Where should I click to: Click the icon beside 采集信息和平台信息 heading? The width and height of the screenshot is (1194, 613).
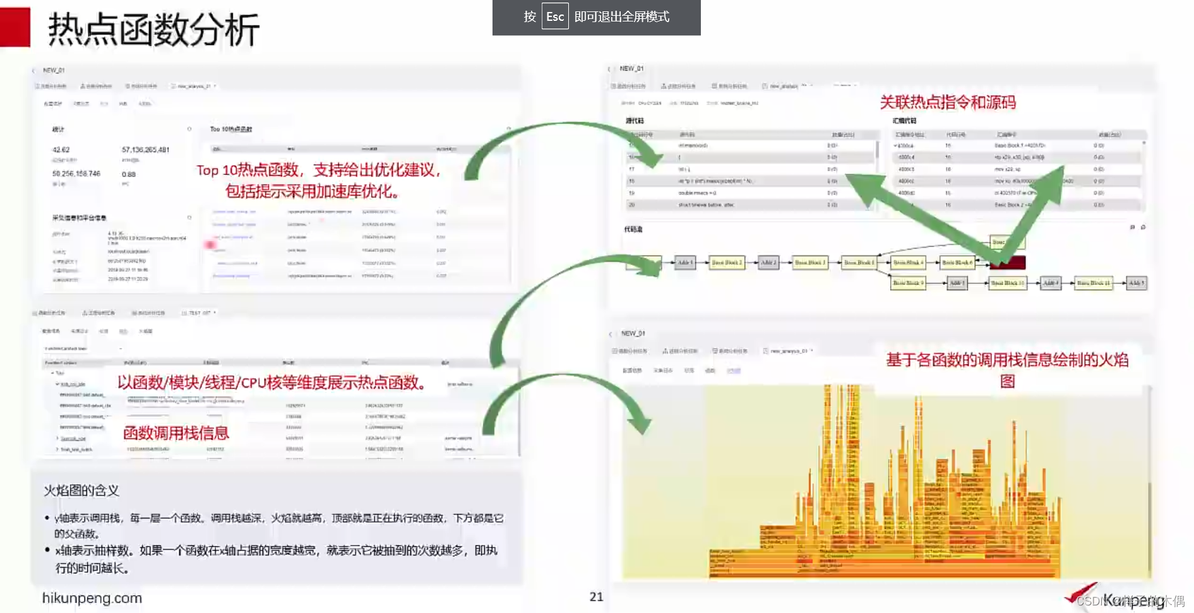pos(189,218)
